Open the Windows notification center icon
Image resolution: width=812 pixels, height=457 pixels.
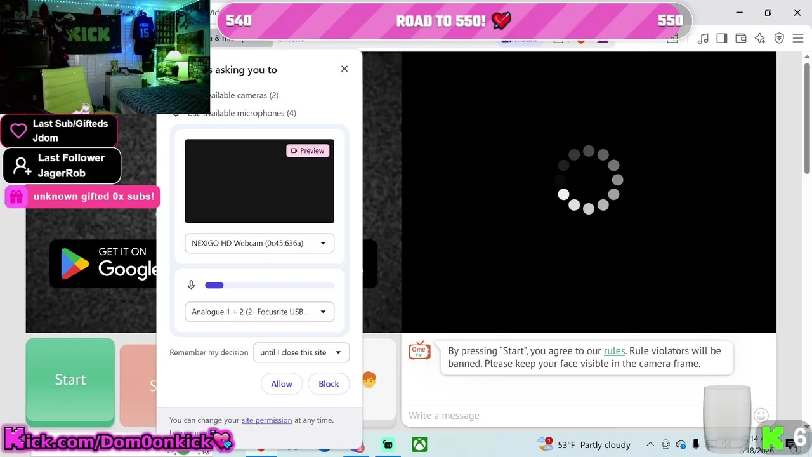tap(790, 444)
